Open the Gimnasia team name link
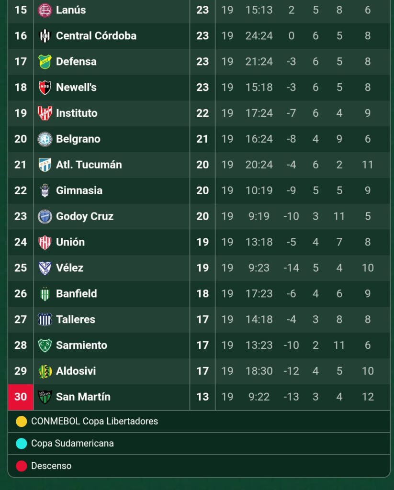This screenshot has height=490, width=394. [79, 190]
